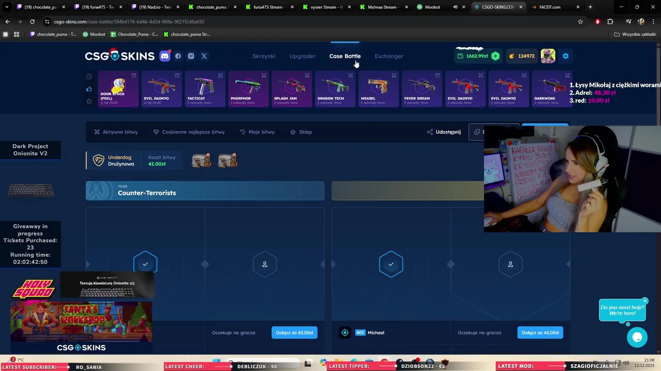Open the Darkwing drop card
661x371 pixels.
point(551,89)
